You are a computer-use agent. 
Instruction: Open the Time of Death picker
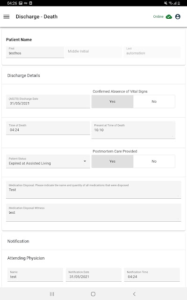point(48,128)
